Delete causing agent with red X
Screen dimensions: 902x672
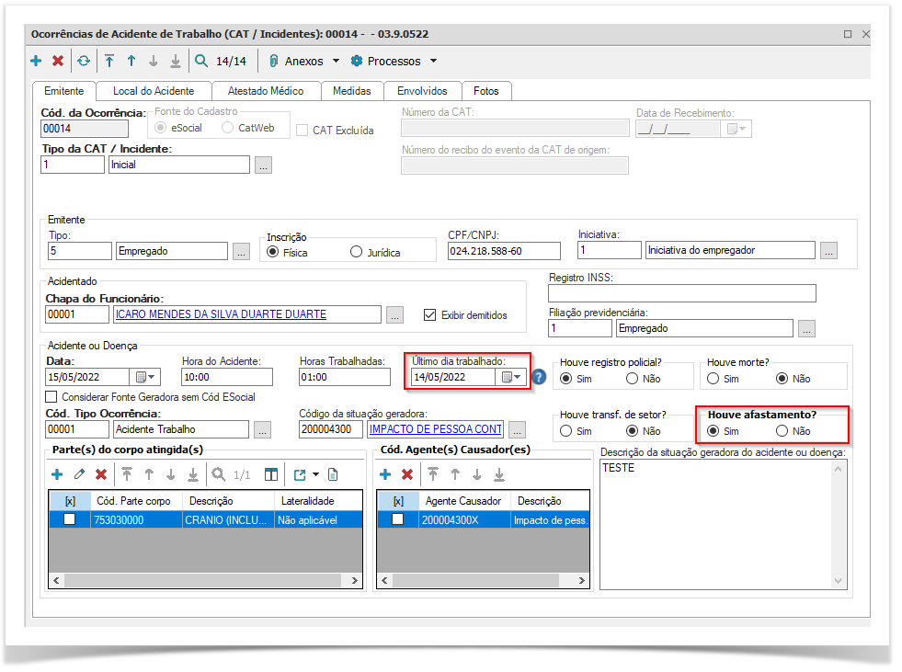pyautogui.click(x=407, y=474)
